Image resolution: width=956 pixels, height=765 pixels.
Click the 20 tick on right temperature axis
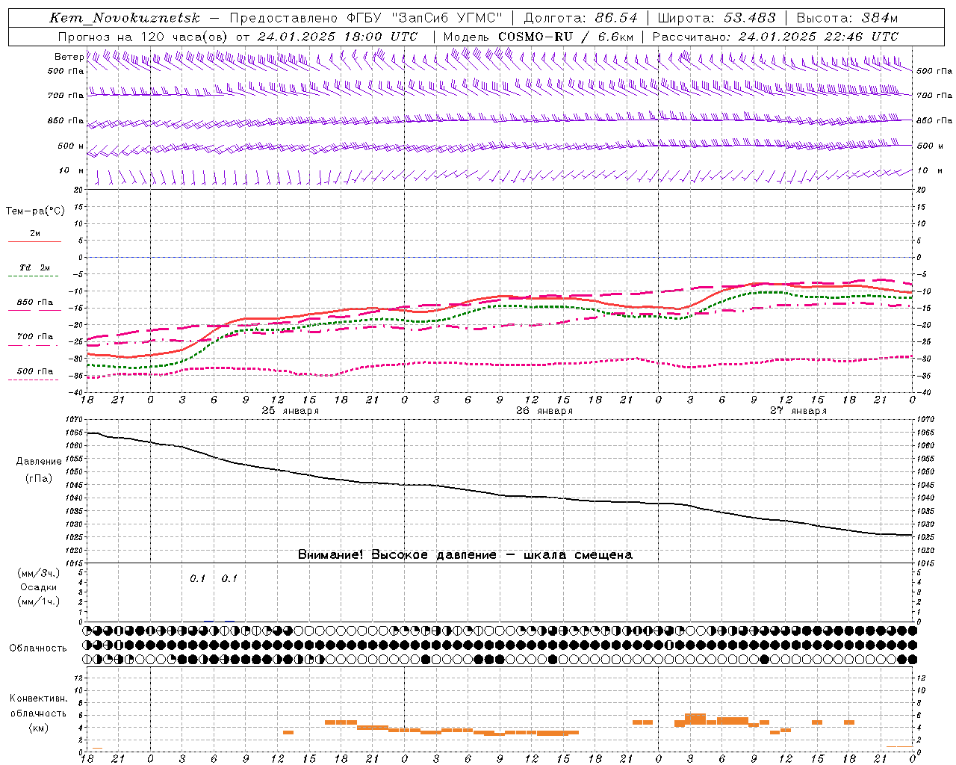[x=921, y=190]
